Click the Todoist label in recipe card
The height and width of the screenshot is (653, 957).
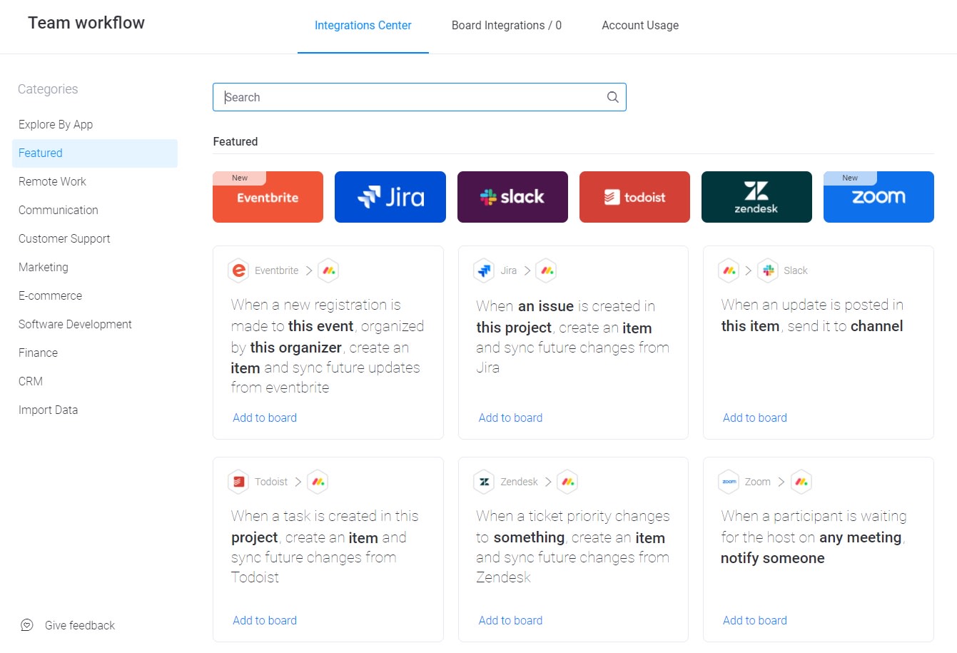click(x=271, y=482)
